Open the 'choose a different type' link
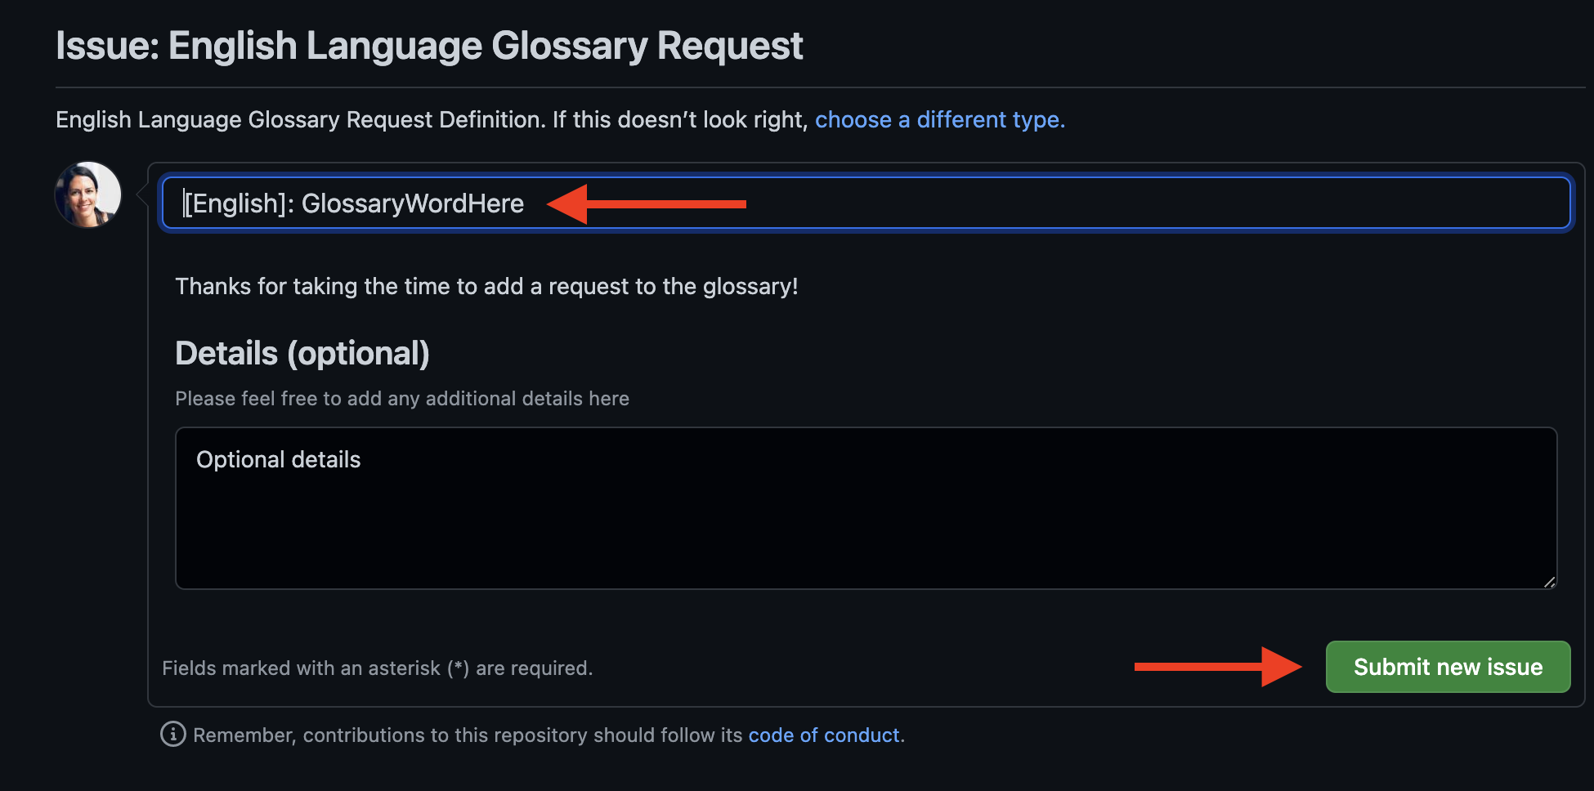This screenshot has height=791, width=1594. click(939, 119)
